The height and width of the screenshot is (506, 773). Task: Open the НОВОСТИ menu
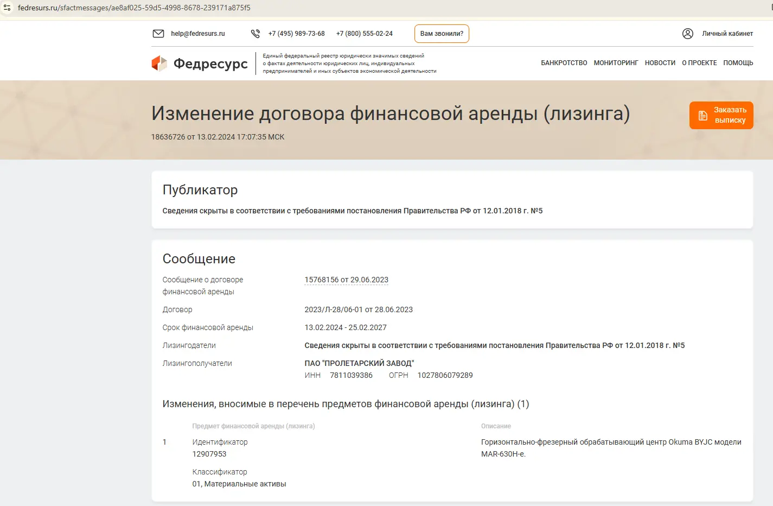point(660,63)
